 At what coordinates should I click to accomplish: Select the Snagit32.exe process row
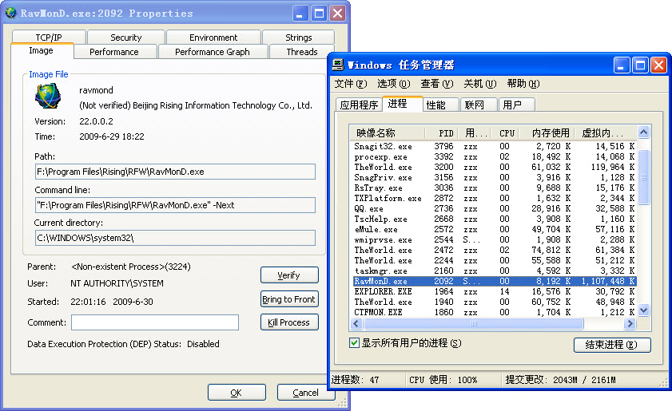pyautogui.click(x=494, y=146)
